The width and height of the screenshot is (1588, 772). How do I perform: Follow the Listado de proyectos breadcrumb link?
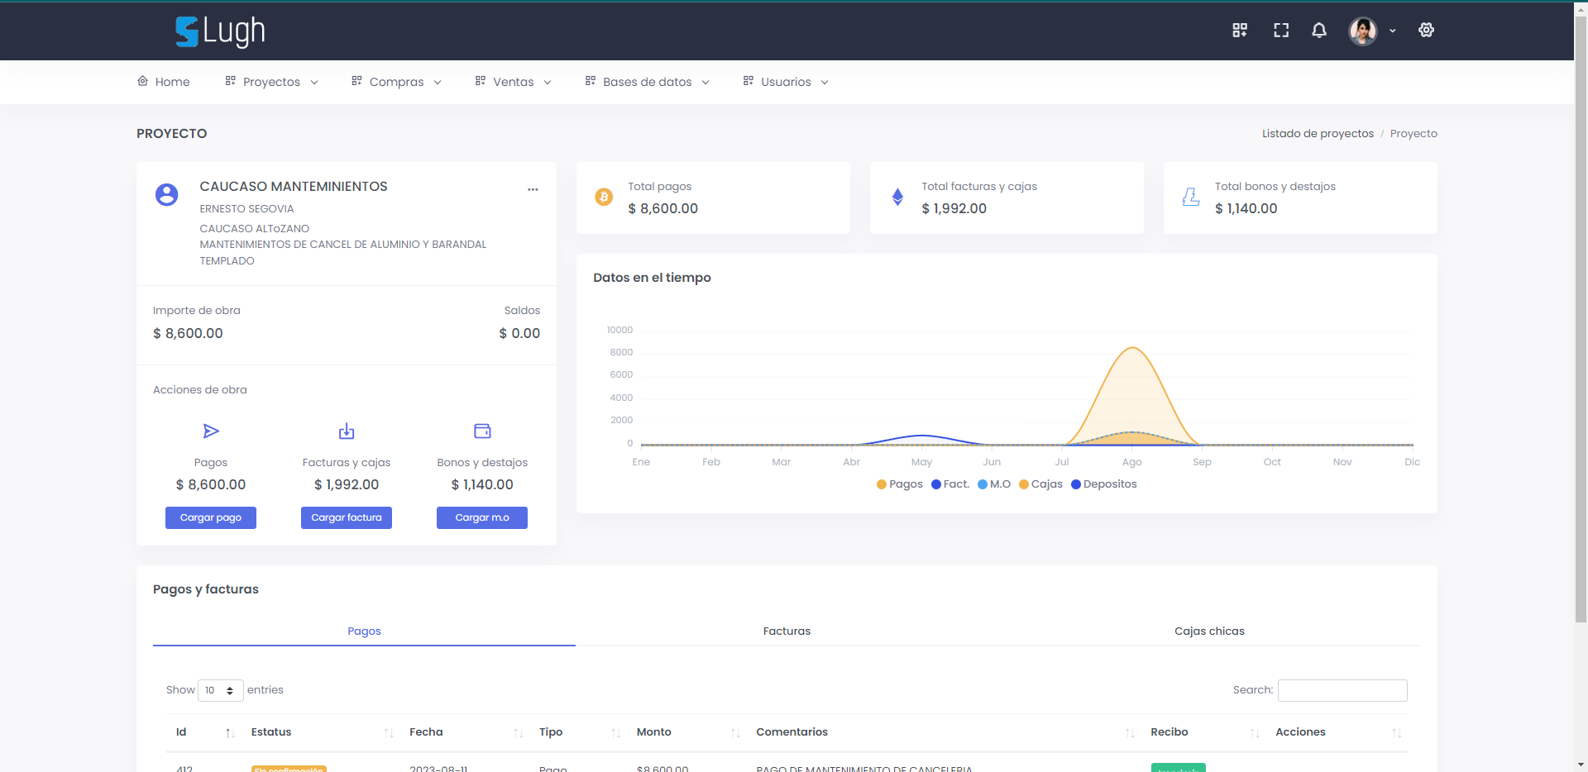(1318, 134)
